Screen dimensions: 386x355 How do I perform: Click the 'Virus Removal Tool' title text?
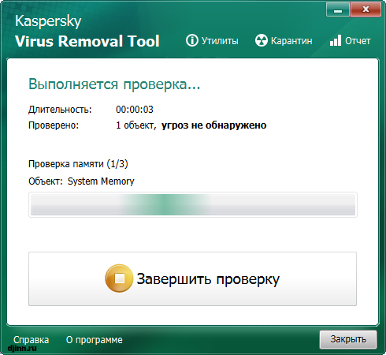pyautogui.click(x=87, y=41)
